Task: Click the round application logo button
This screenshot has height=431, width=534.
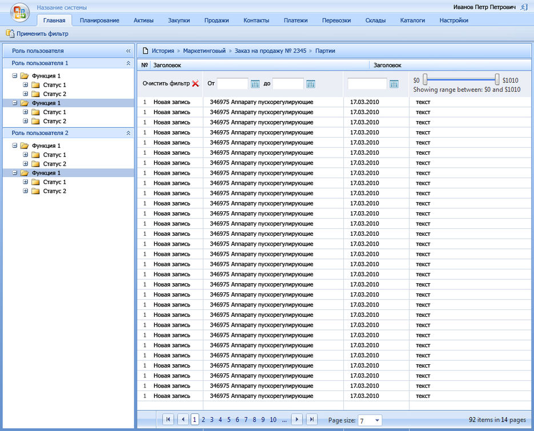Action: (20, 12)
